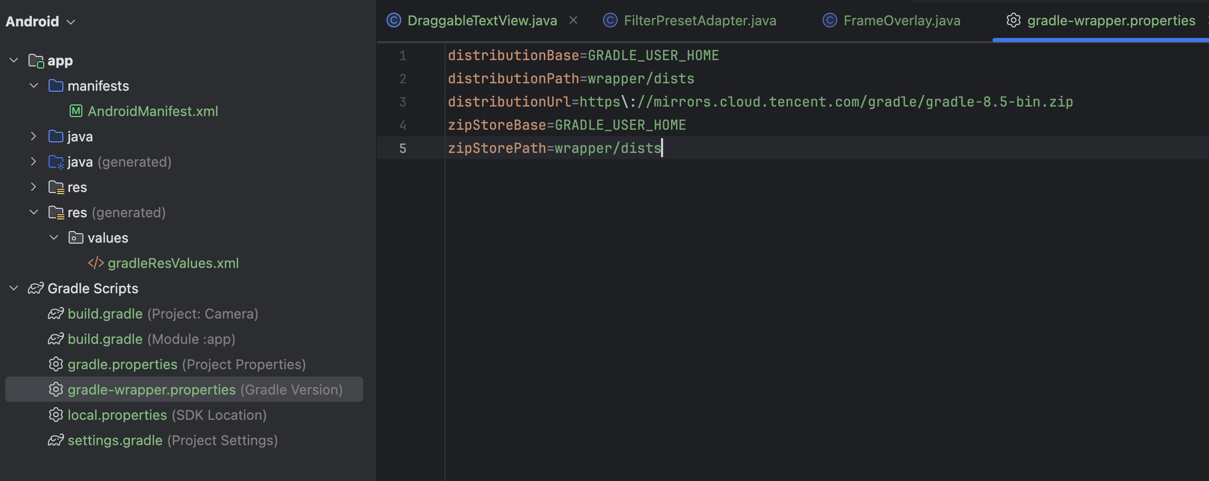Click the res (generated) folder icon
Viewport: 1209px width, 481px height.
(x=56, y=213)
